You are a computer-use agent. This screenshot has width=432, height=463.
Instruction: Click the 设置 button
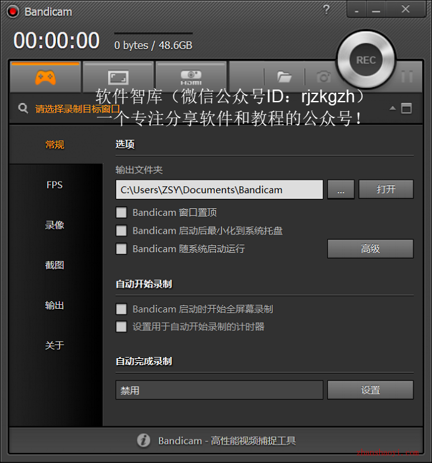pyautogui.click(x=370, y=390)
